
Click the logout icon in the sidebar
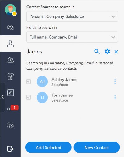[10, 149]
